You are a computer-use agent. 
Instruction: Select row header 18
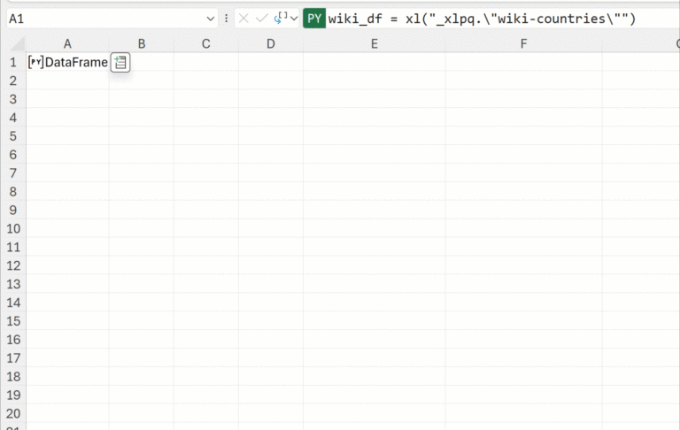tap(13, 377)
